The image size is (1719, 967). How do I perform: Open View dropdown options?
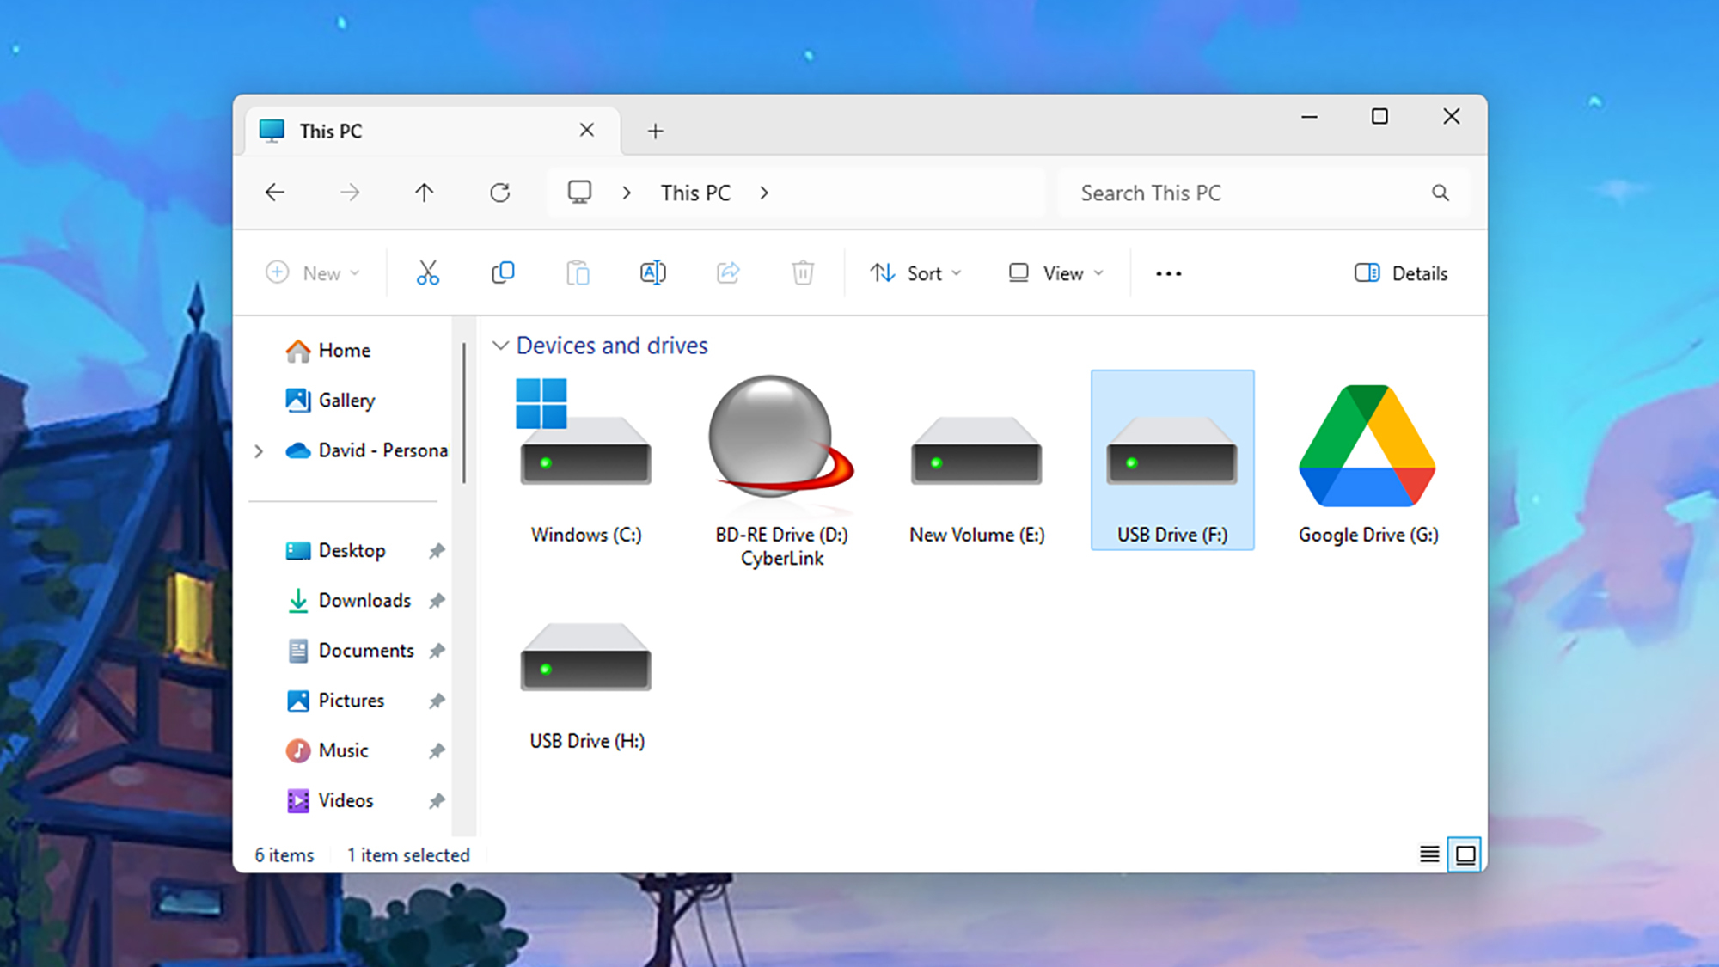[x=1055, y=272]
